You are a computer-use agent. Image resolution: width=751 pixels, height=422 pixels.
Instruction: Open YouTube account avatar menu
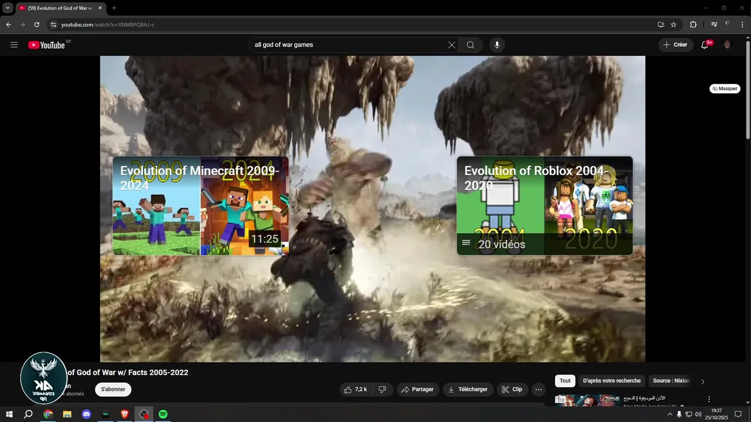pos(728,45)
